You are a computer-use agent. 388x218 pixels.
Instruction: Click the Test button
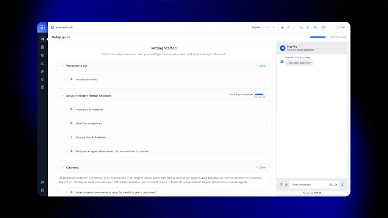pos(341,27)
